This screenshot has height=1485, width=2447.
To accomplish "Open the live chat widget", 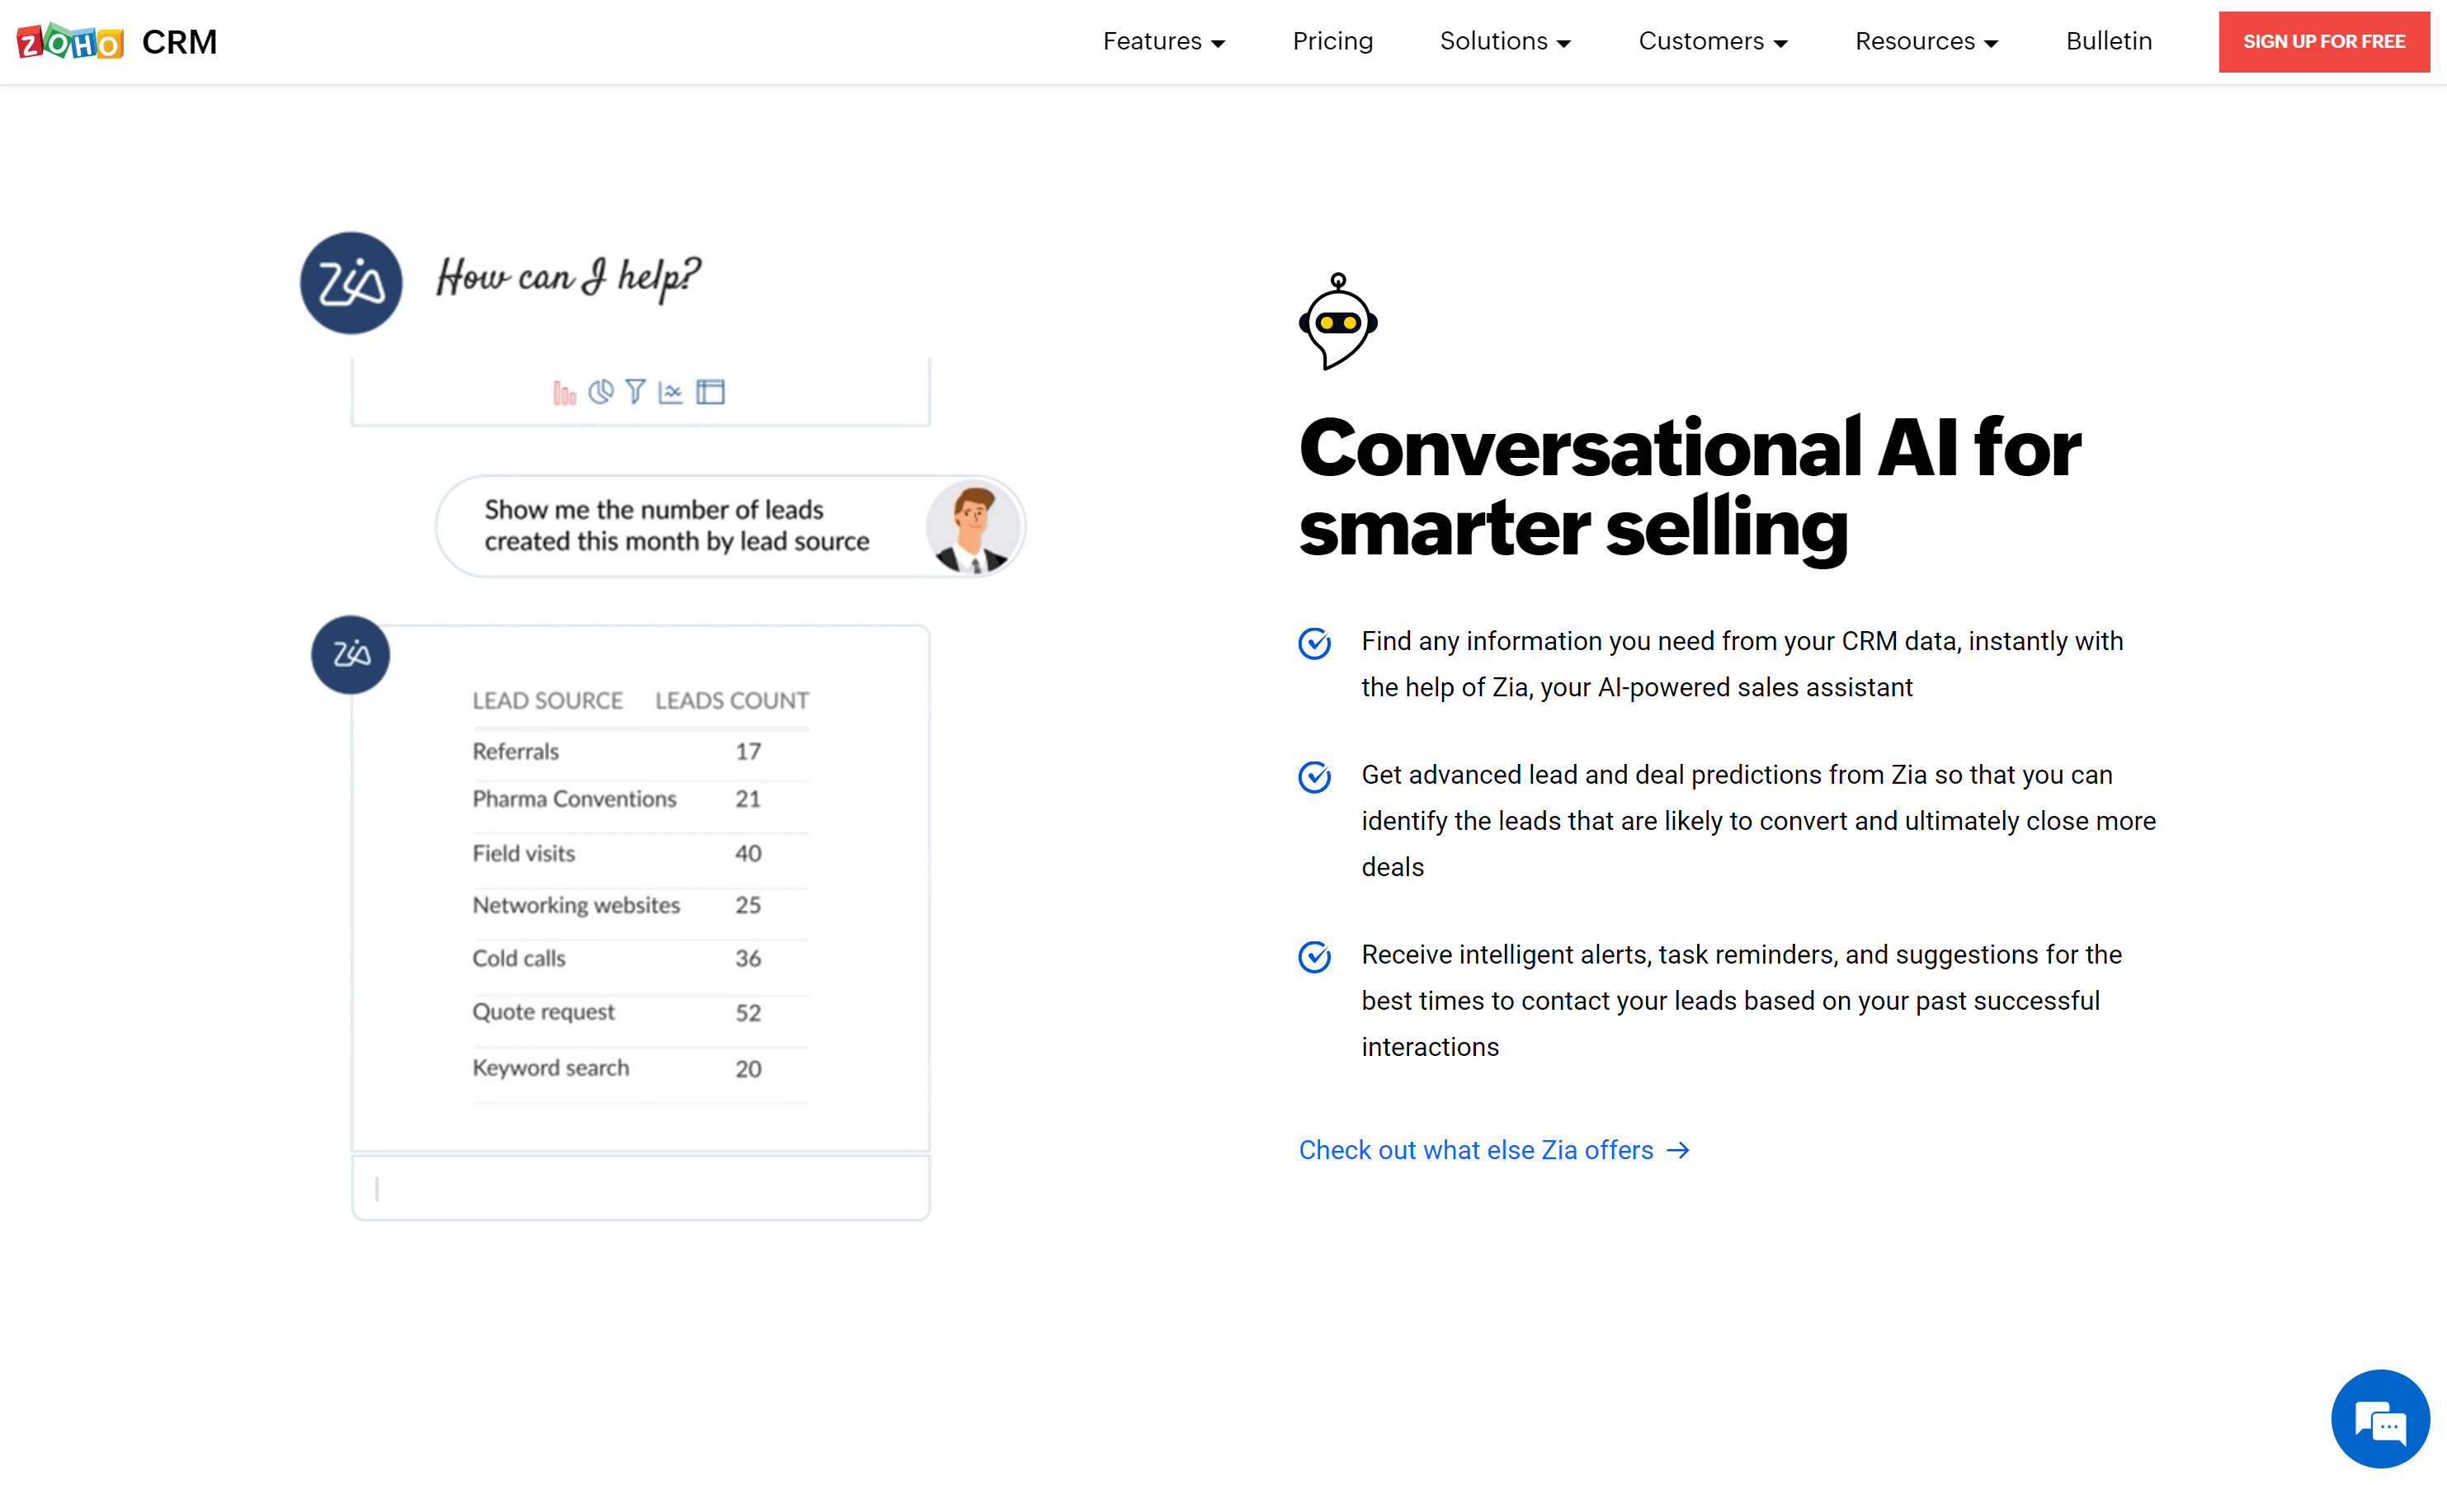I will point(2379,1420).
